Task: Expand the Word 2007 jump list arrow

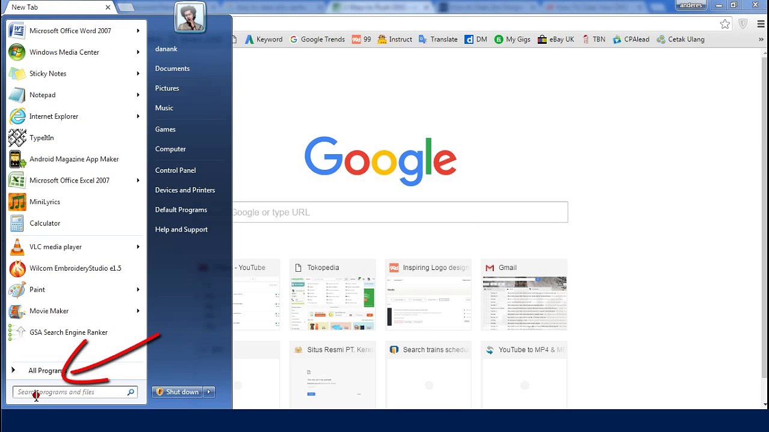Action: pos(138,31)
